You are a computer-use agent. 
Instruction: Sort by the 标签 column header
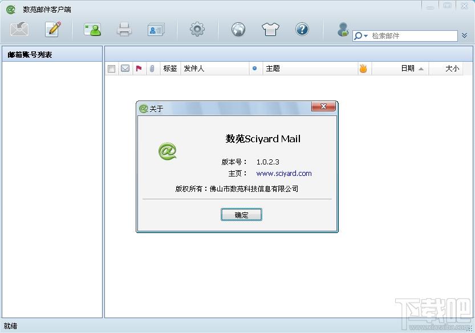(x=170, y=69)
